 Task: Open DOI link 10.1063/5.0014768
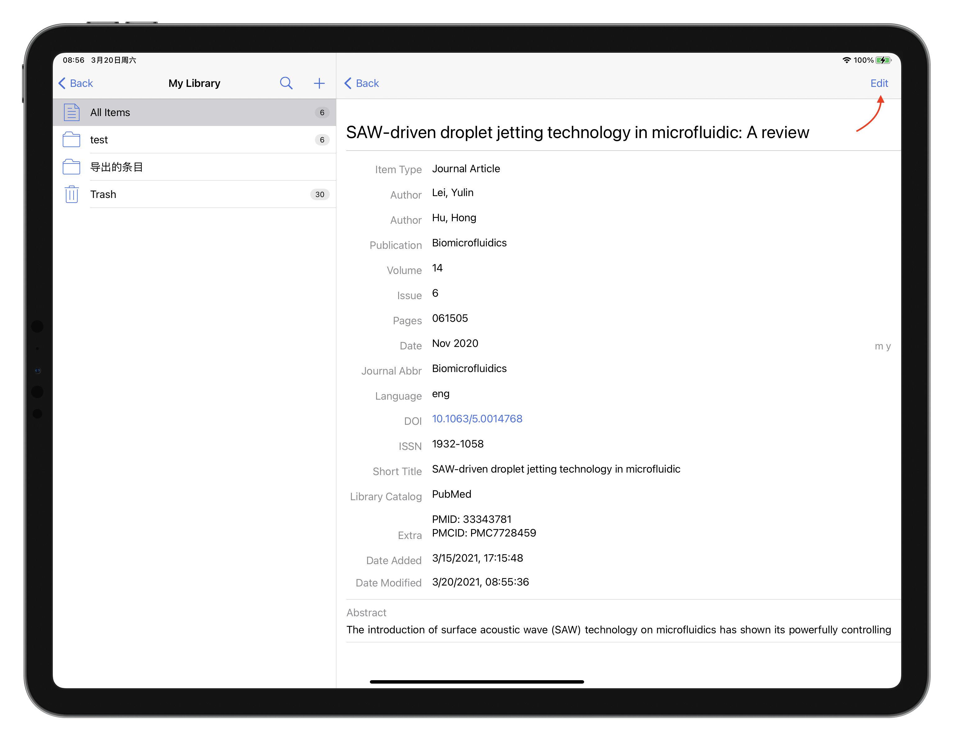pos(477,419)
